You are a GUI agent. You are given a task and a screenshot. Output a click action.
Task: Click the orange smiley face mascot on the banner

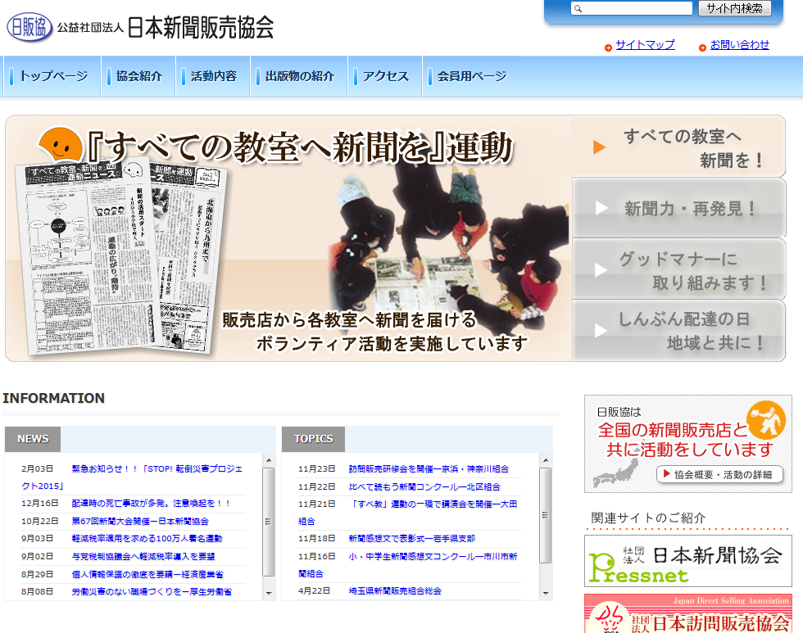(61, 145)
